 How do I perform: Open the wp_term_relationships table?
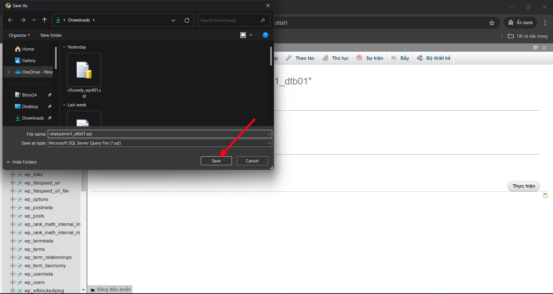tap(48, 257)
